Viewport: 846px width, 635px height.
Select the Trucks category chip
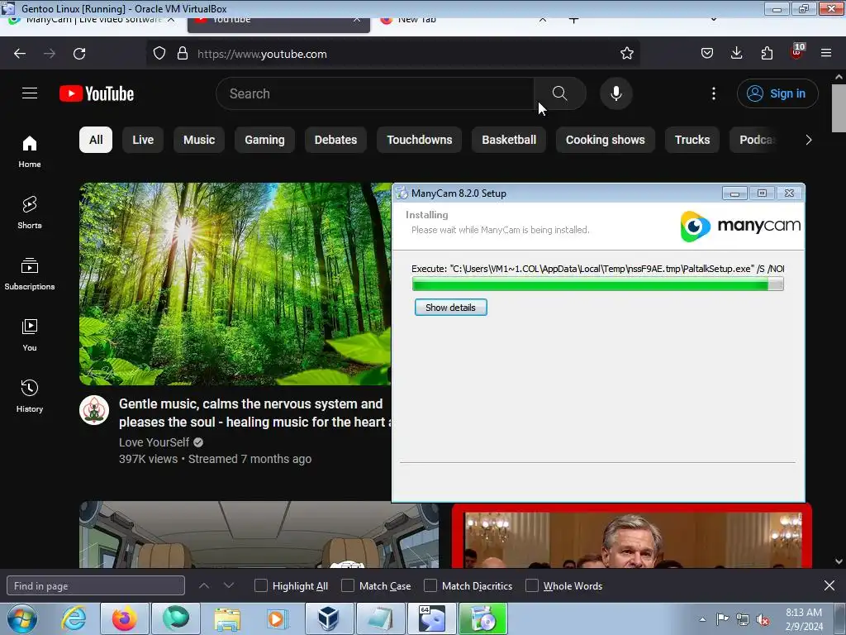(692, 140)
